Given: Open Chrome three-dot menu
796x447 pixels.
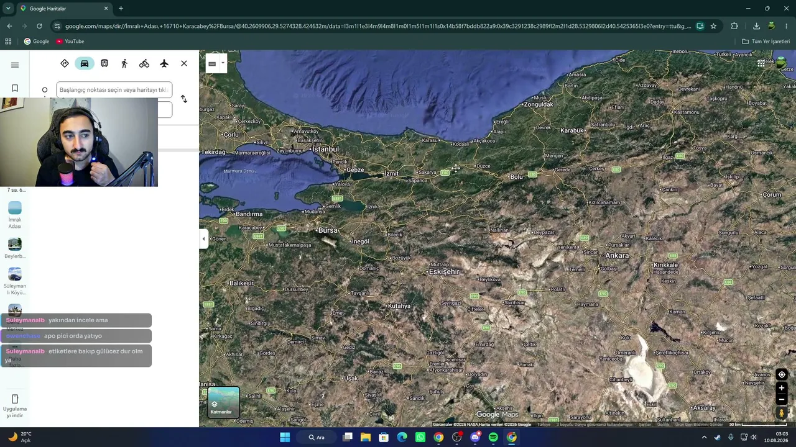Looking at the screenshot, I should [x=787, y=26].
